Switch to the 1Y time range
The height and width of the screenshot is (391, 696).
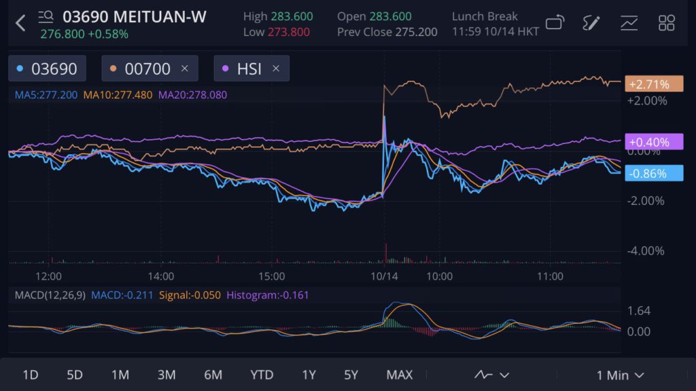pos(309,375)
